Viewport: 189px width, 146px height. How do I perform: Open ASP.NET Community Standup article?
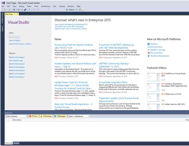[114, 65]
